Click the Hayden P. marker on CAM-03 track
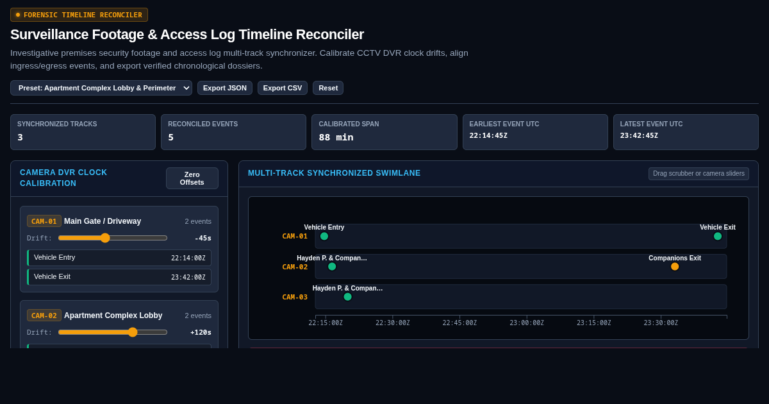The width and height of the screenshot is (769, 404). click(x=348, y=296)
